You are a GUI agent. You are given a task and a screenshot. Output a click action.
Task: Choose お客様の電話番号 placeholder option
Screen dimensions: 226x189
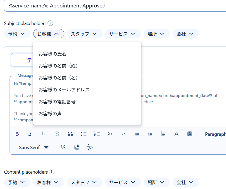[57, 102]
